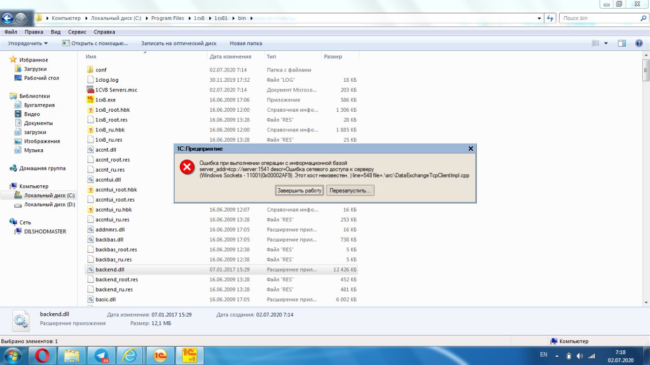Open the Файл menu
Screen dimensions: 650x365
tap(11, 32)
